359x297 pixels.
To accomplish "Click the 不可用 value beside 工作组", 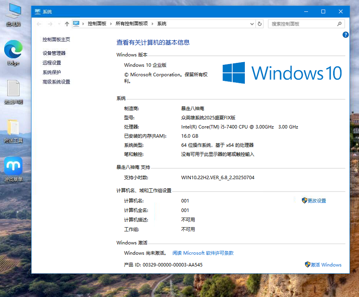I will pos(188,229).
